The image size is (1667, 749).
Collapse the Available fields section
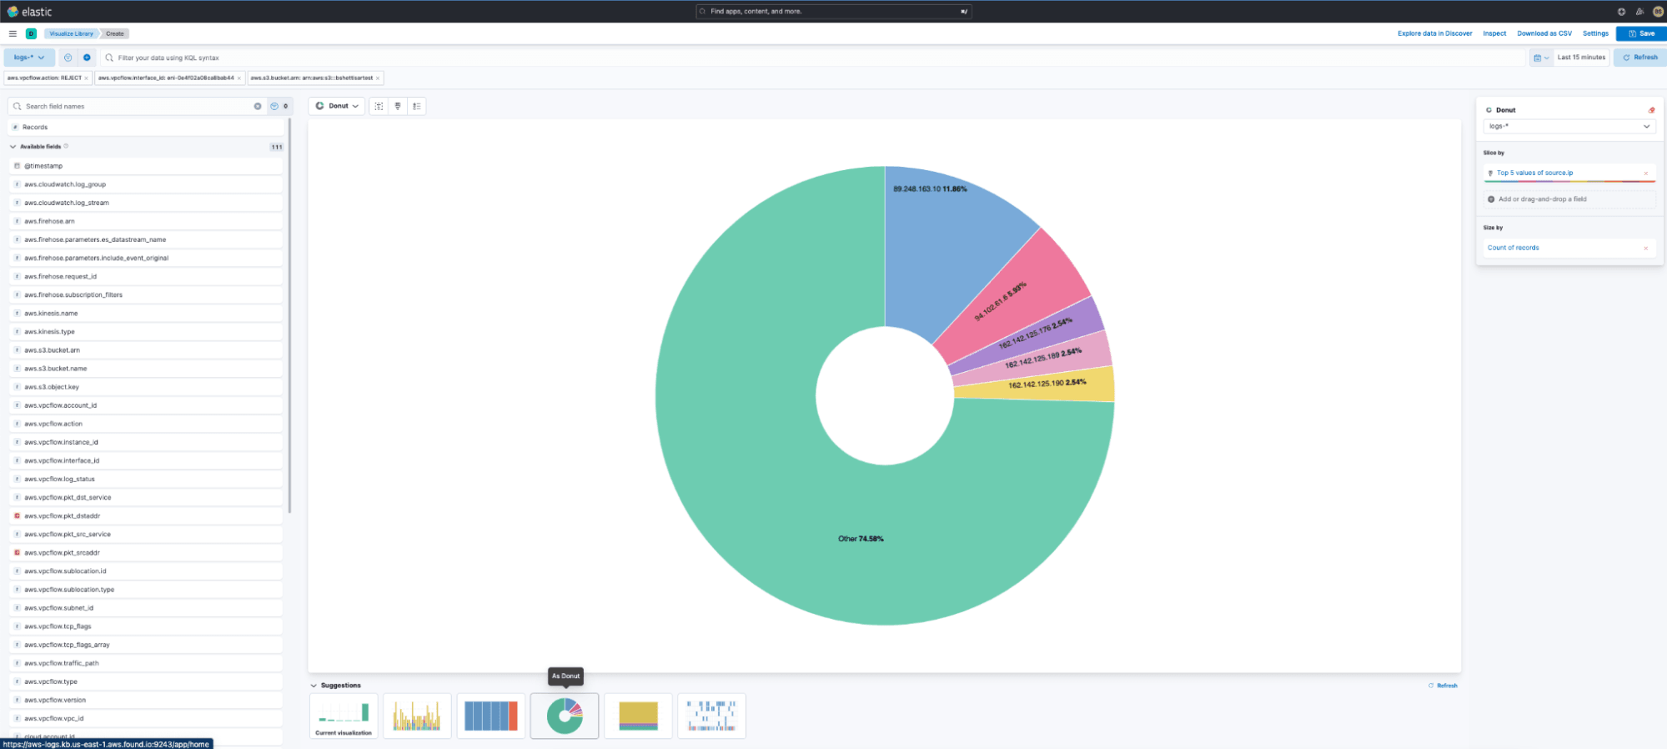(13, 147)
